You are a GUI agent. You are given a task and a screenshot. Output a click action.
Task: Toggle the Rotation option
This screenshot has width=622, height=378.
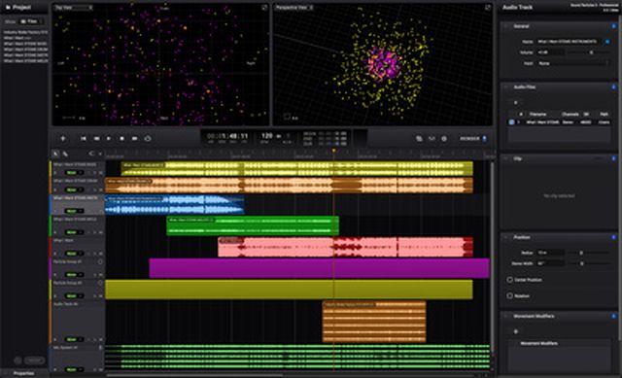[x=510, y=296]
